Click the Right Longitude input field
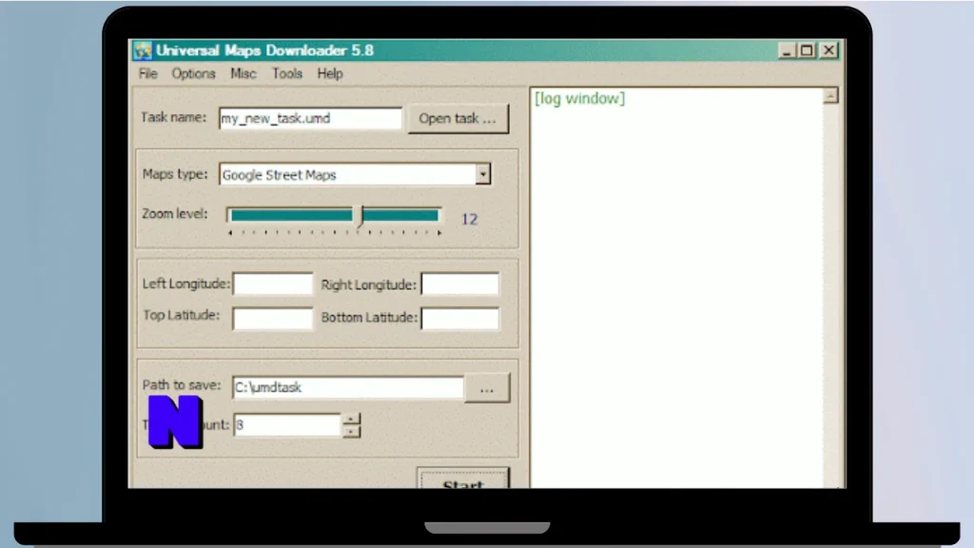This screenshot has height=548, width=974. click(459, 284)
